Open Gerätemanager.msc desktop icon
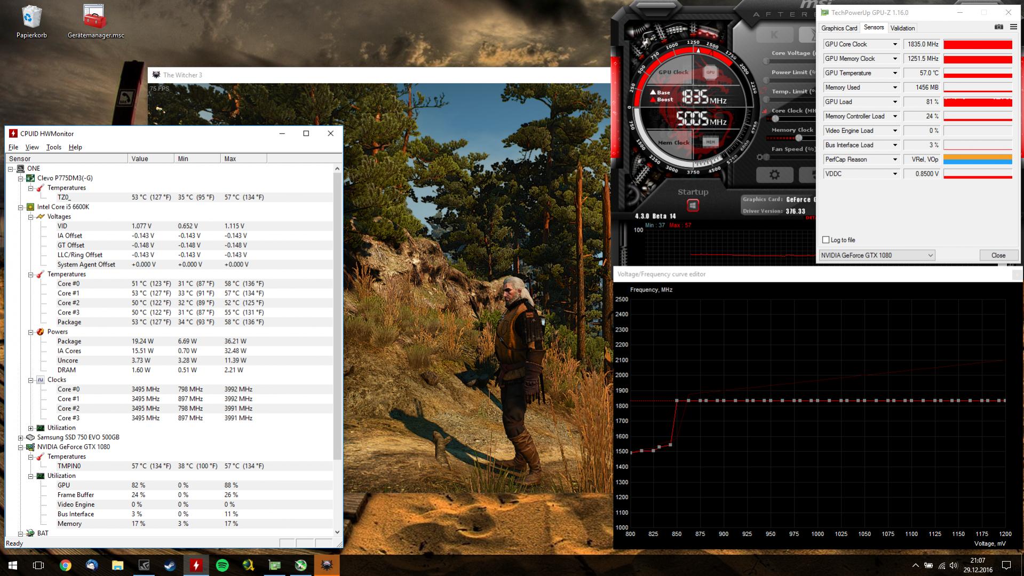Image resolution: width=1024 pixels, height=576 pixels. (96, 21)
